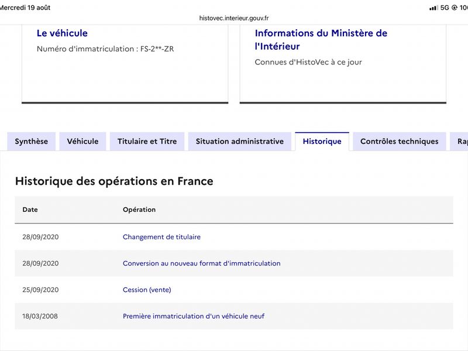This screenshot has height=351, width=468.
Task: Tap the 5G network indicator
Action: tap(445, 8)
